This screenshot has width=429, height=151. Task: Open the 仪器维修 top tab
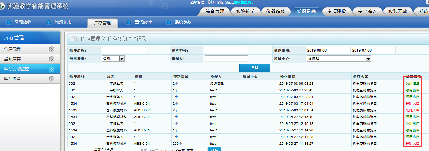point(276,11)
